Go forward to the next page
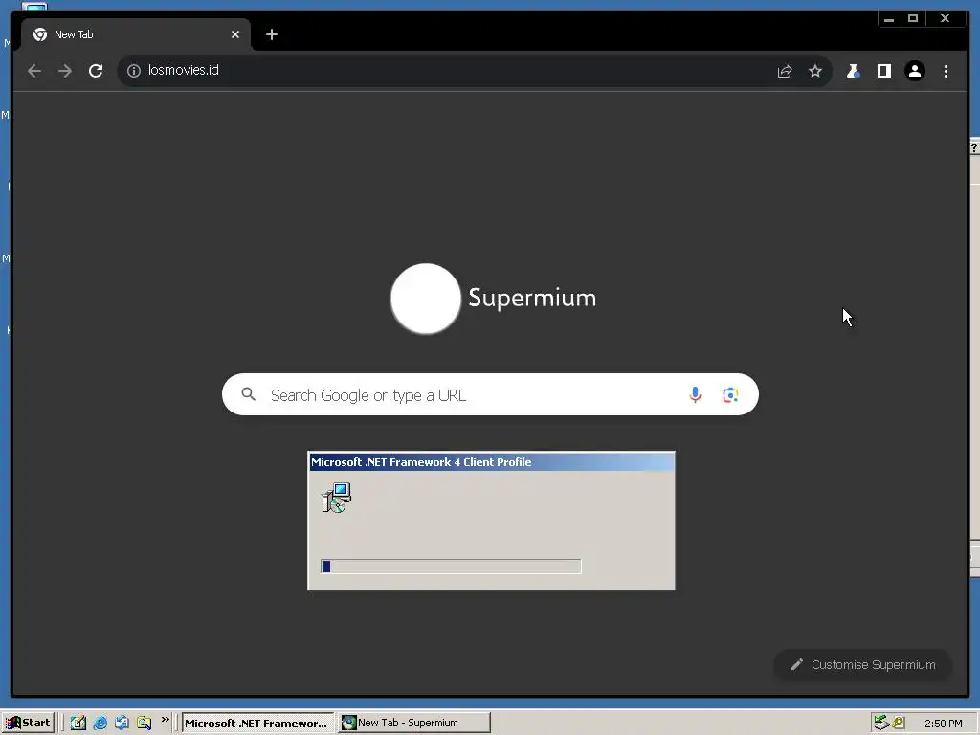Screen dimensions: 980x735 [x=65, y=71]
